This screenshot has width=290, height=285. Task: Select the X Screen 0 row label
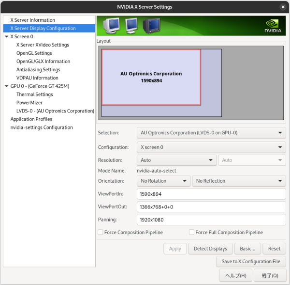pos(22,36)
